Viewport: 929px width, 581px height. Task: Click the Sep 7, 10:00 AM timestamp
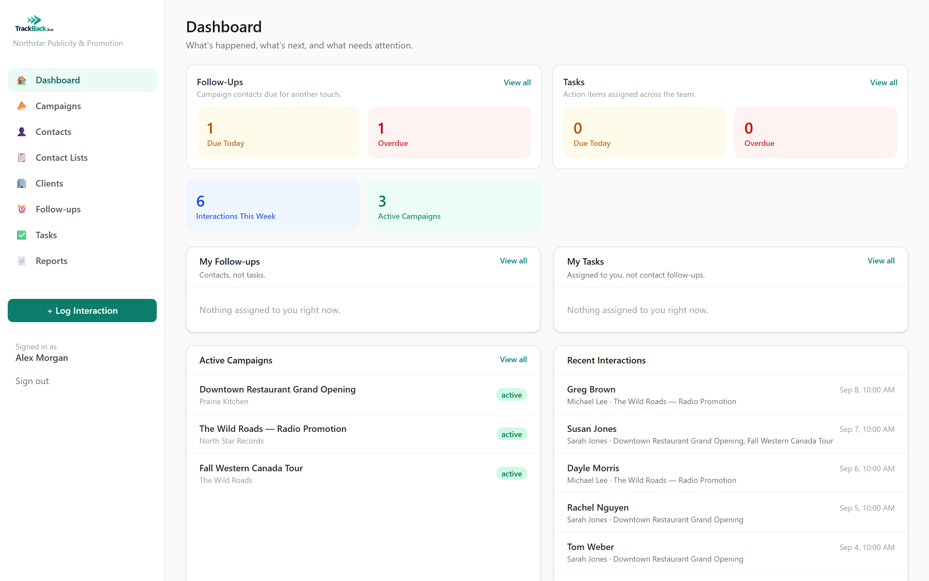coord(867,429)
